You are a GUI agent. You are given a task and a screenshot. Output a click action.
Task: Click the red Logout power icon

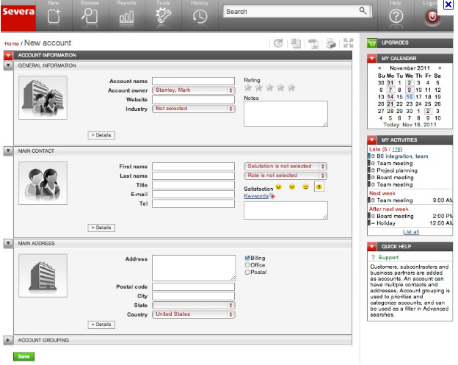tap(432, 17)
